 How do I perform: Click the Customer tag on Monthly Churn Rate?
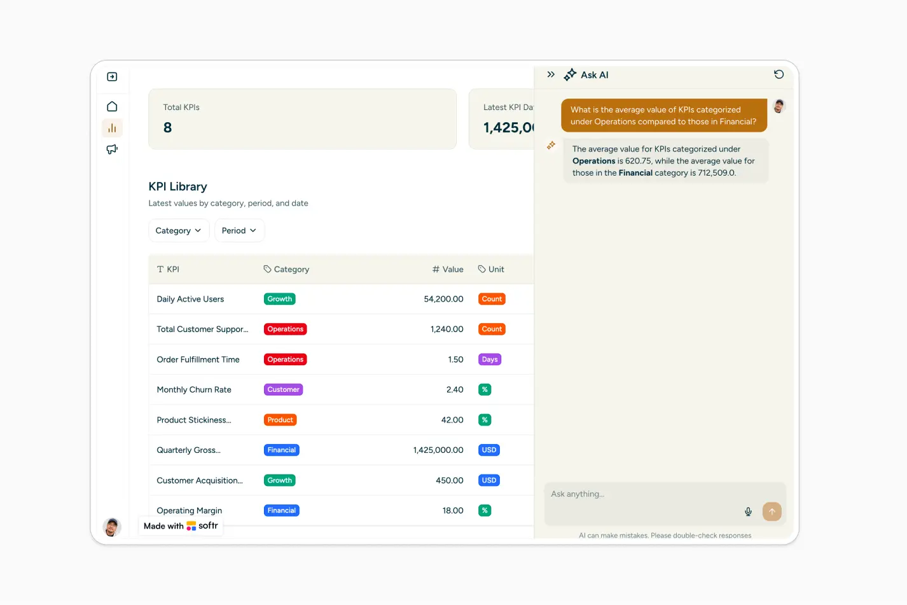pos(283,389)
